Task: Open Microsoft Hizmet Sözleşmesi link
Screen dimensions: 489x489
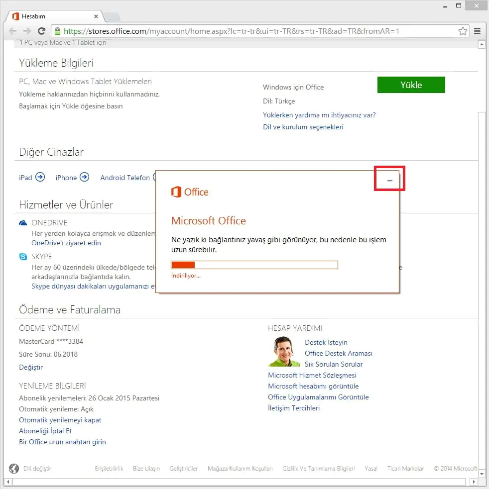Action: tap(312, 375)
